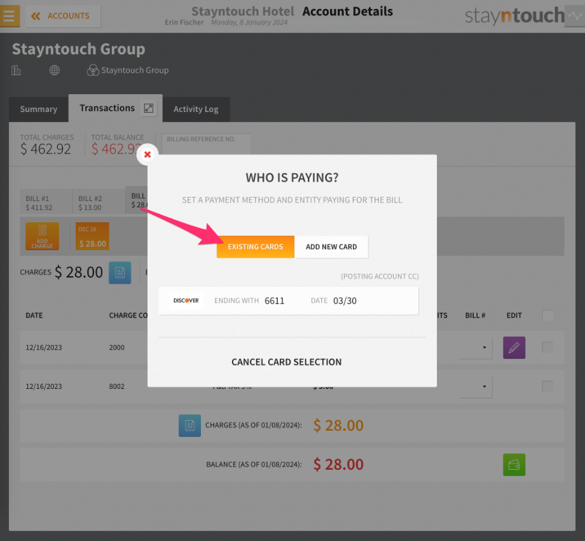Click the Total Charges $462.92 value

(x=46, y=149)
